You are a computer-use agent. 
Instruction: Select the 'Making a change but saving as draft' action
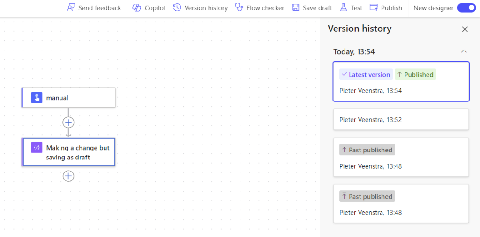click(68, 152)
